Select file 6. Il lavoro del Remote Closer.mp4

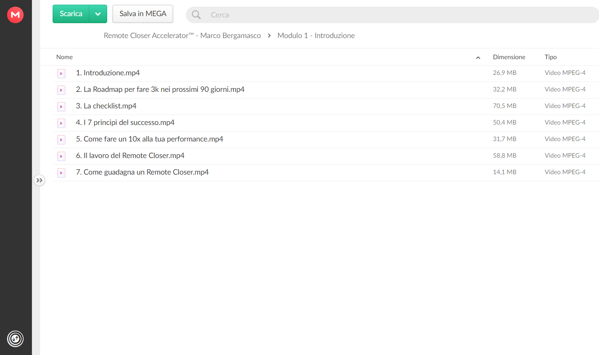tap(130, 156)
